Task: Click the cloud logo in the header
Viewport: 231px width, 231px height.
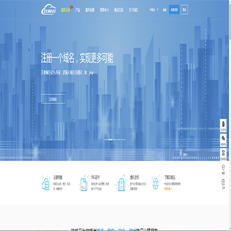Action: tap(49, 10)
